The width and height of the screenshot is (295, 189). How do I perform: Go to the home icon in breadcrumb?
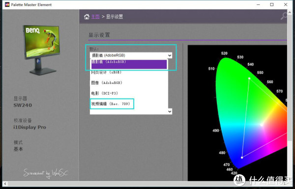pos(87,17)
